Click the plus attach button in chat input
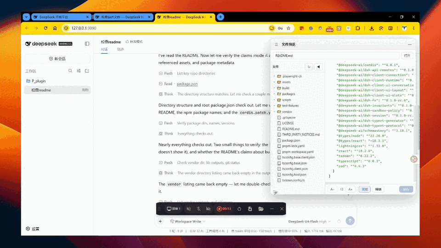Screen dimensions: 441x248 click(x=160, y=221)
